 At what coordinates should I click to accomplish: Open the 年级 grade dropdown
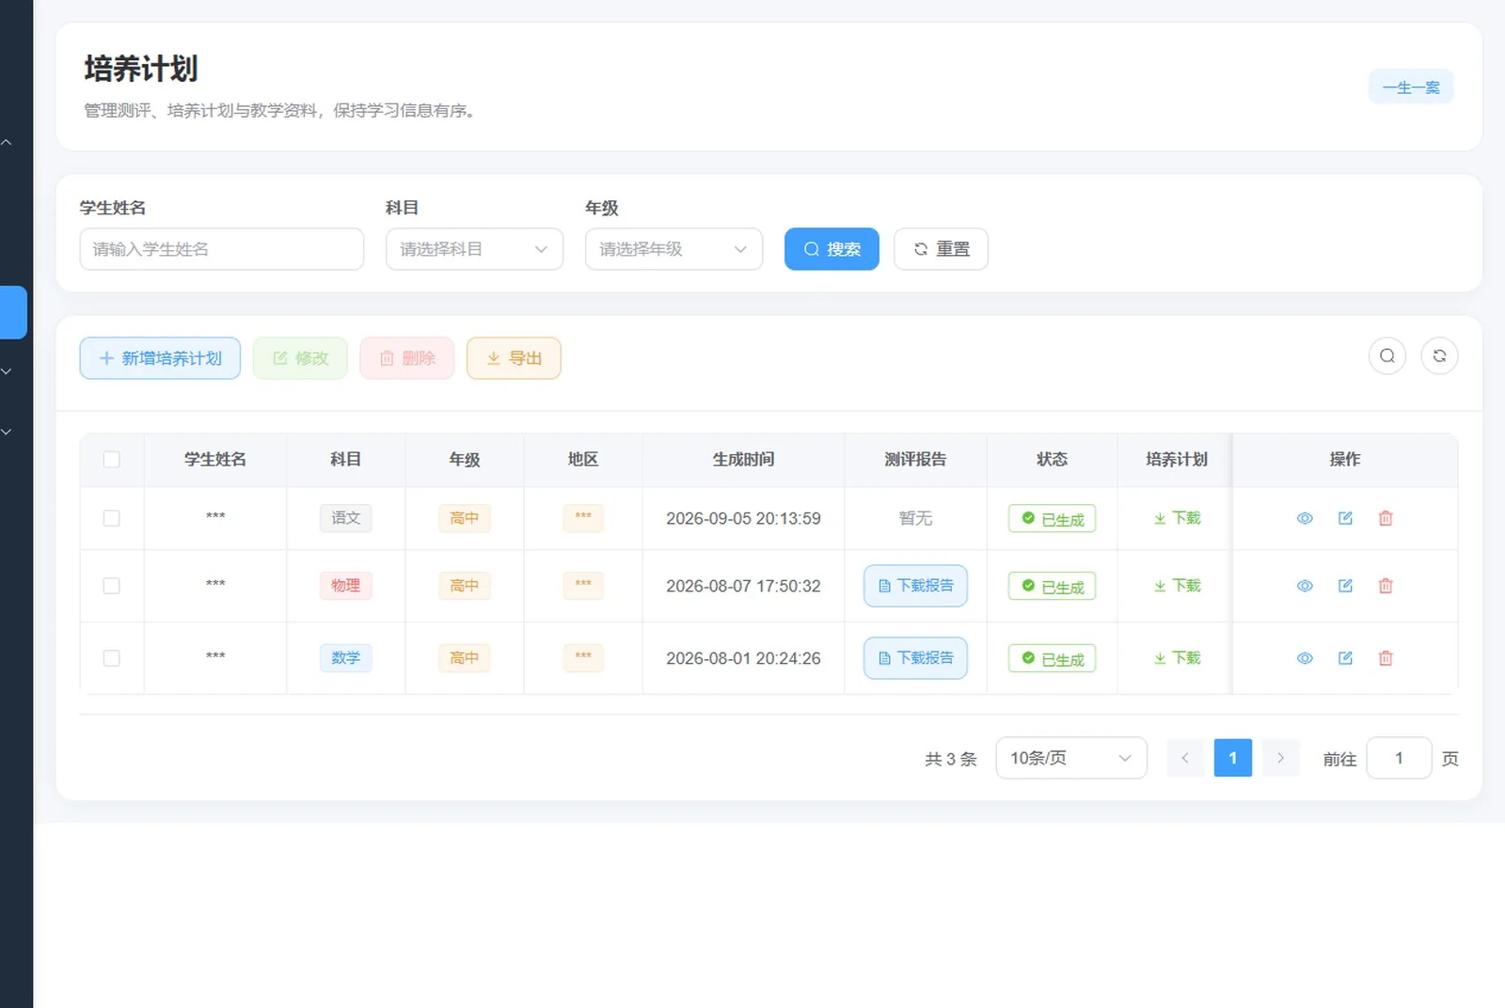(673, 249)
